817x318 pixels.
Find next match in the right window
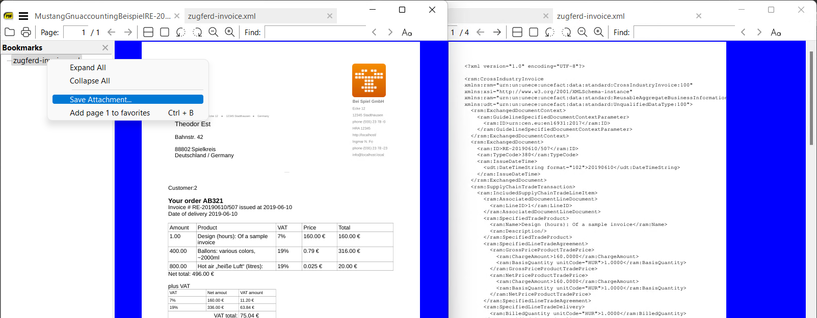(759, 32)
